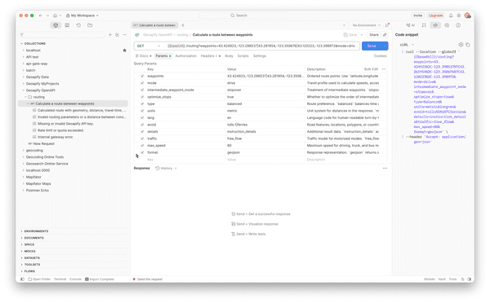Open the Docs tab
The image size is (490, 303).
144,56
